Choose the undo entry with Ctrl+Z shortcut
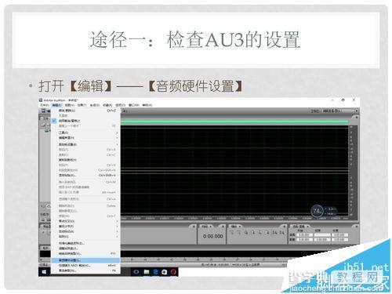Image resolution: width=392 pixels, height=294 pixels. pos(85,111)
